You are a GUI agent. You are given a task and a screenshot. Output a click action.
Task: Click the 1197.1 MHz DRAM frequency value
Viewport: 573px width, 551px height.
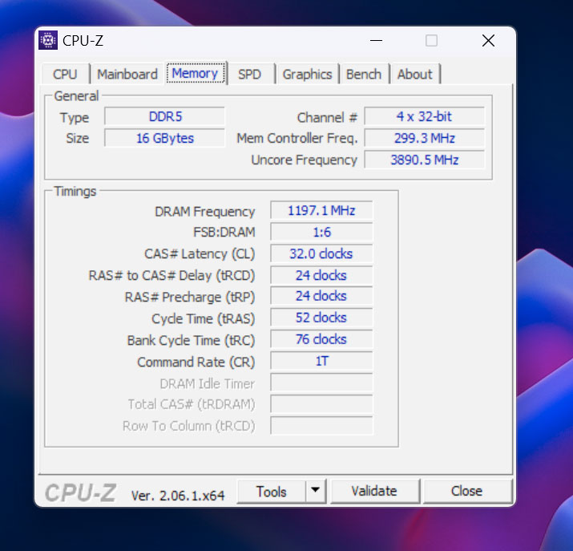[321, 211]
